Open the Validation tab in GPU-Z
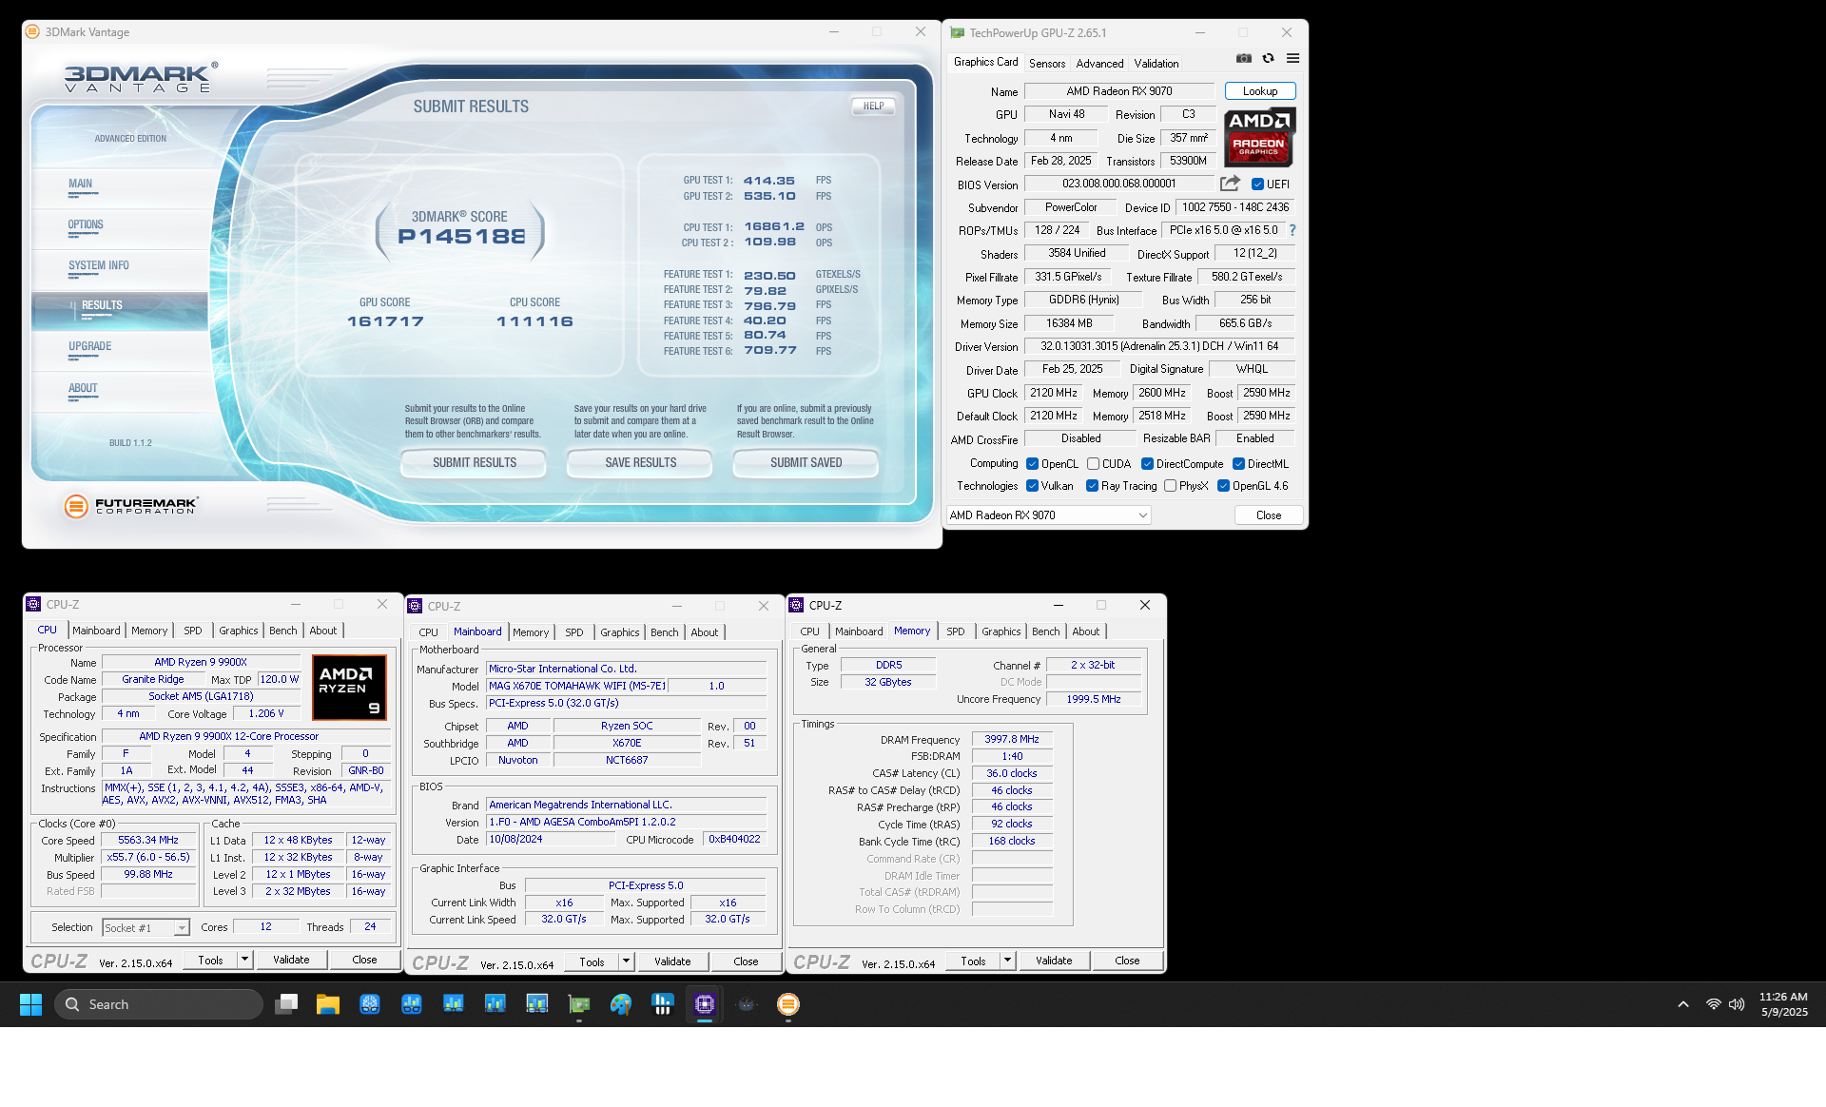 point(1156,64)
